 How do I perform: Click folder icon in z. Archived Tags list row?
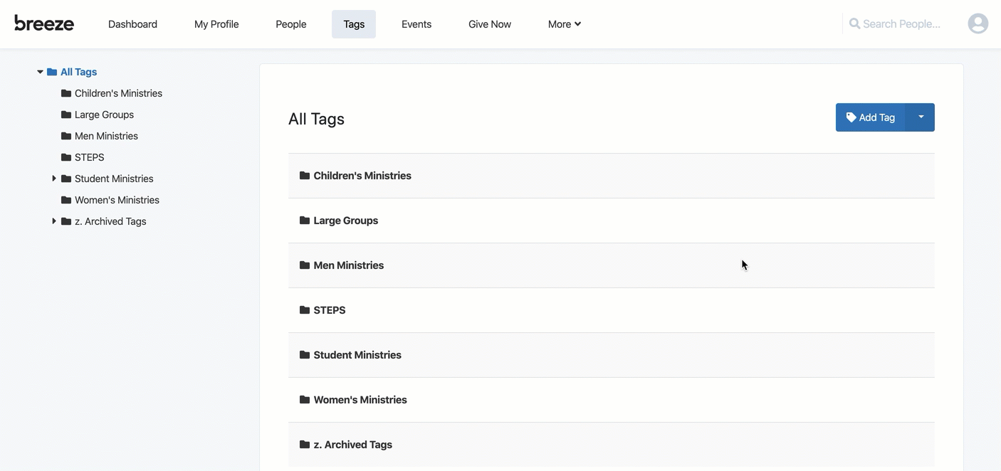tap(305, 445)
